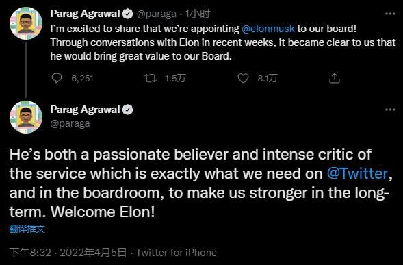Open the share icon on first tweet
403x265 pixels.
335,78
